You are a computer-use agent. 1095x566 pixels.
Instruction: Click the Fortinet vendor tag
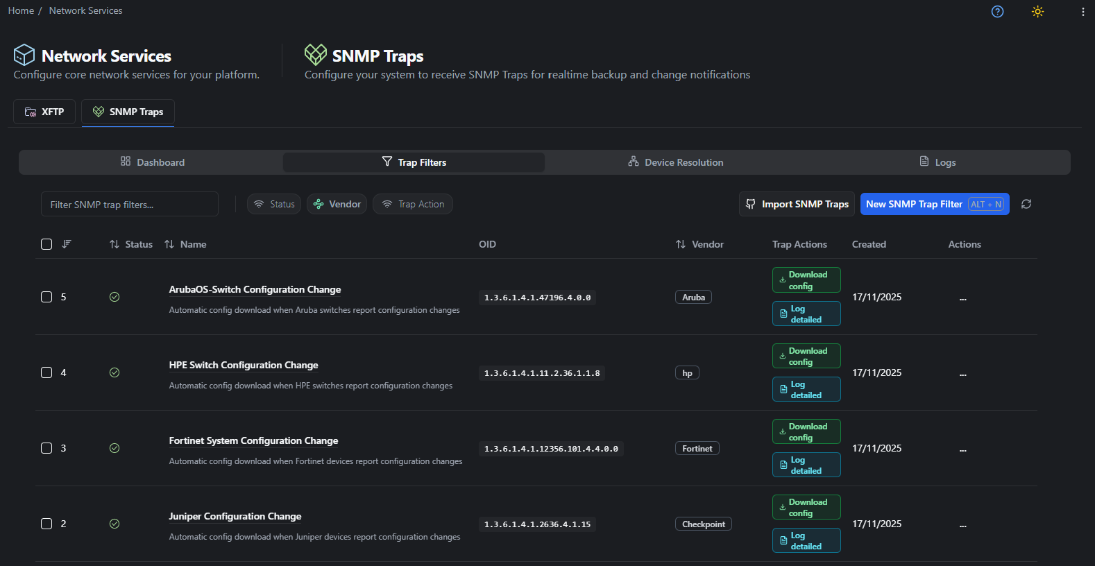697,448
